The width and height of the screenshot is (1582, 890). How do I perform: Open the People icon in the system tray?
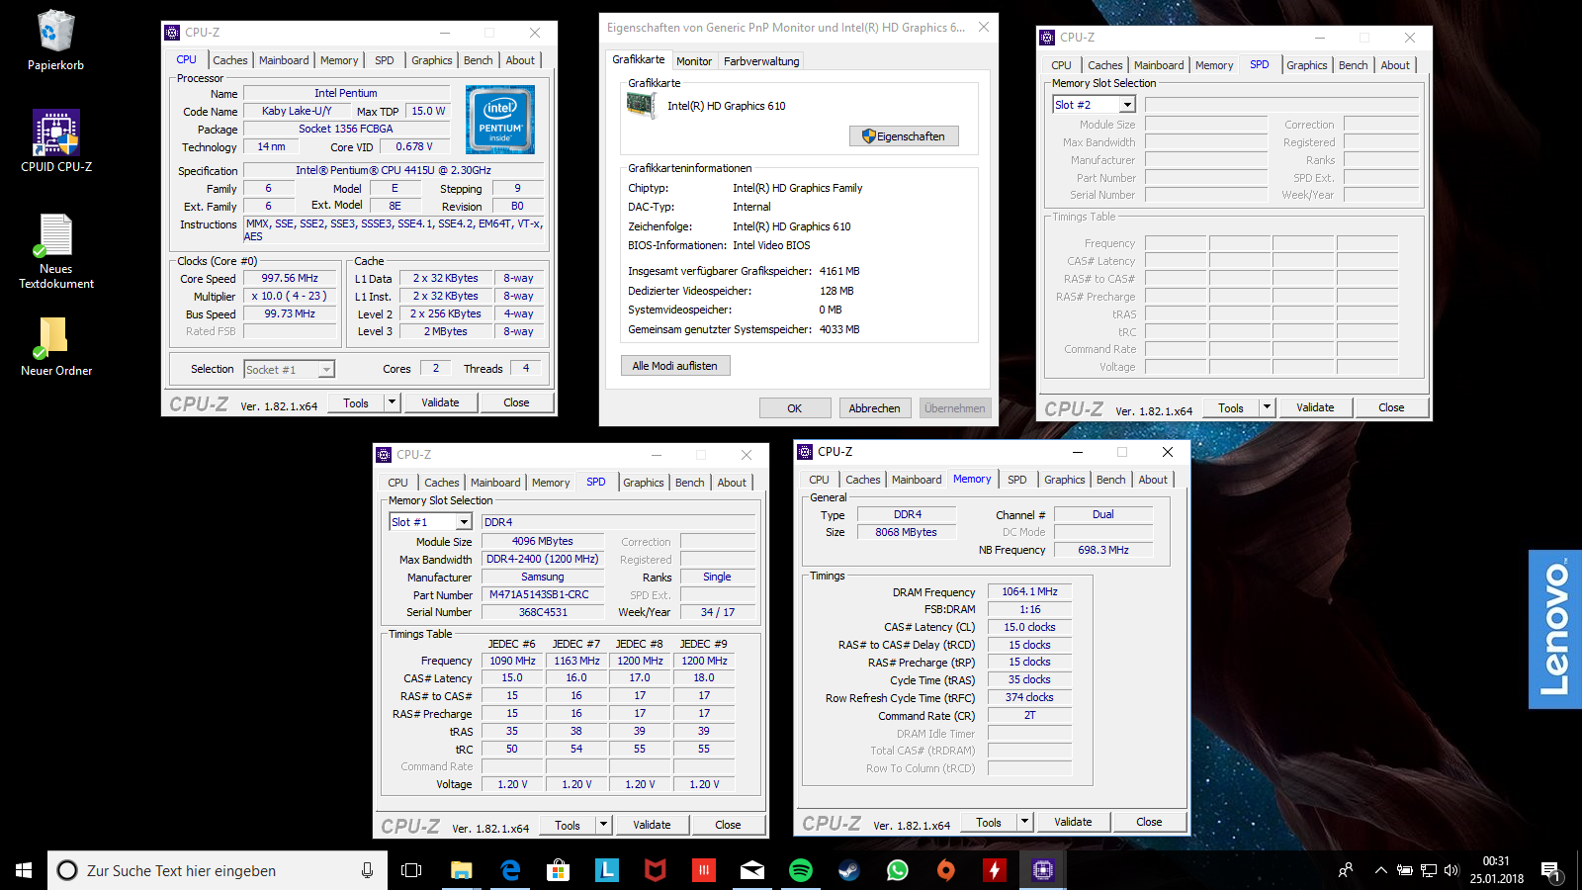(1346, 870)
